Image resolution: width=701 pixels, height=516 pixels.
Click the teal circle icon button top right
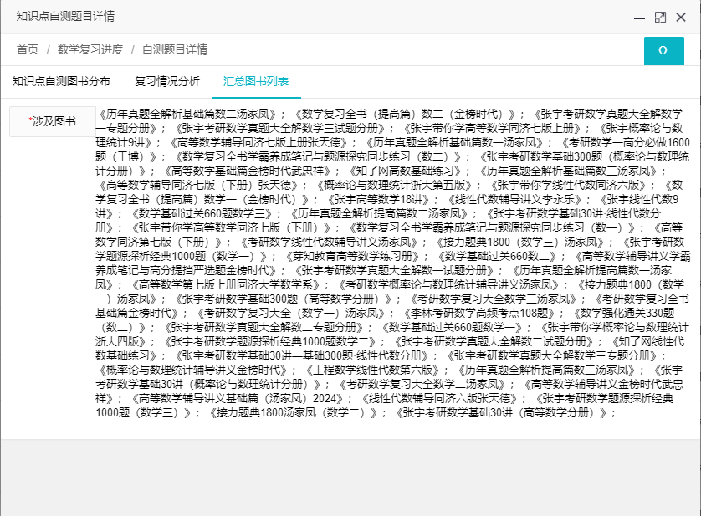[663, 51]
